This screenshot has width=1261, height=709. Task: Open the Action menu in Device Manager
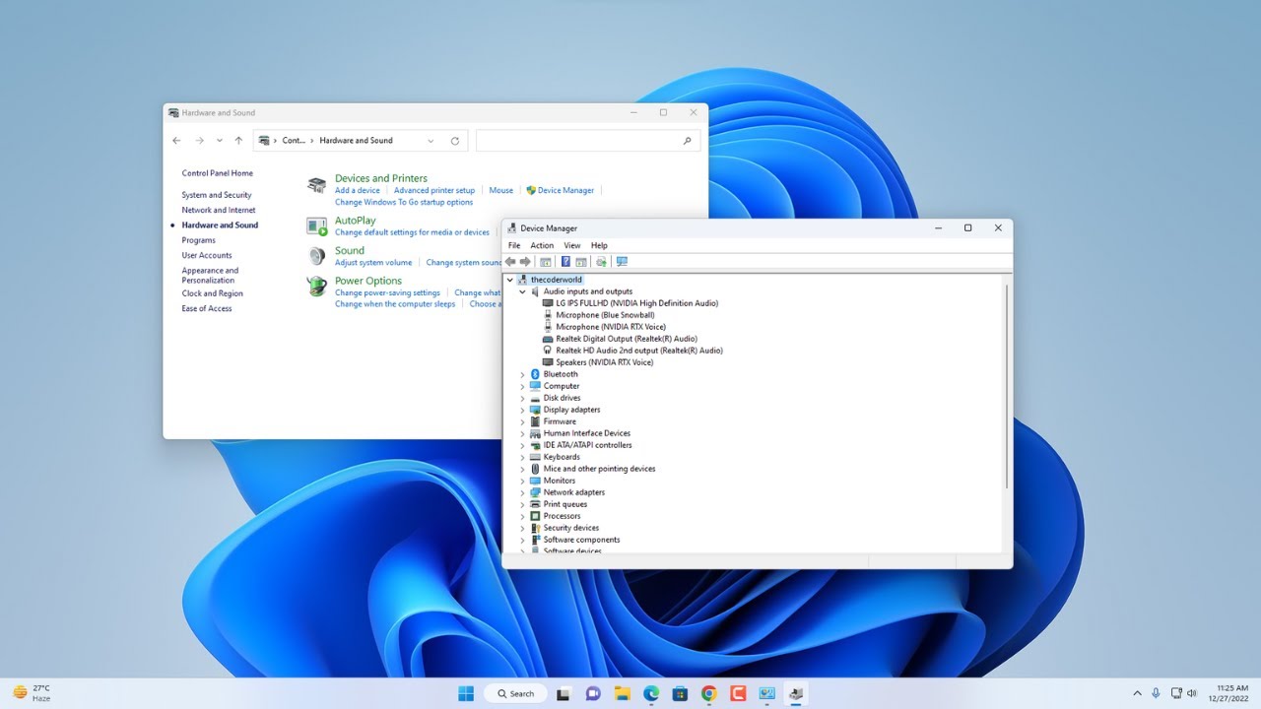point(542,245)
